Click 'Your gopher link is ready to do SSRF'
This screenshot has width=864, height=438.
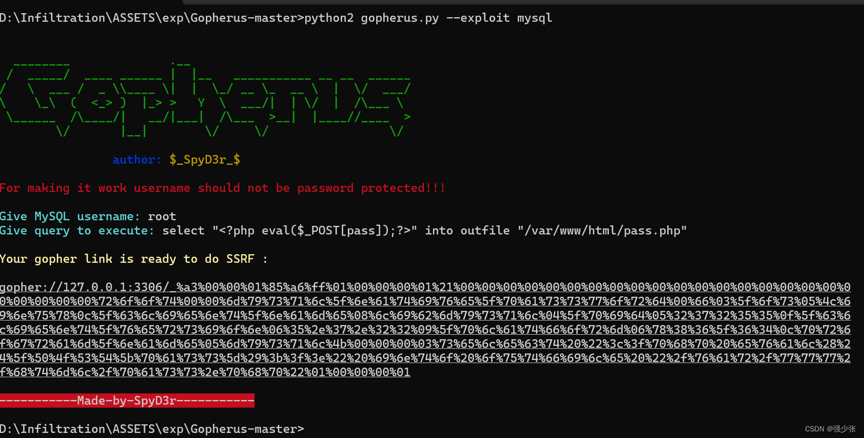[127, 259]
